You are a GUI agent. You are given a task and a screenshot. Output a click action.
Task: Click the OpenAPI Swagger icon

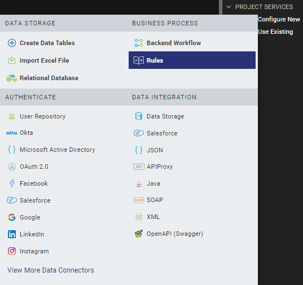tap(139, 234)
